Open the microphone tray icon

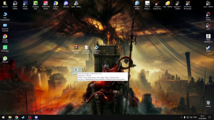tap(185, 117)
